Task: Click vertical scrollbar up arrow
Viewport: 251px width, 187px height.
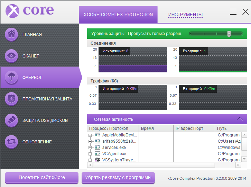Action: pos(244,135)
